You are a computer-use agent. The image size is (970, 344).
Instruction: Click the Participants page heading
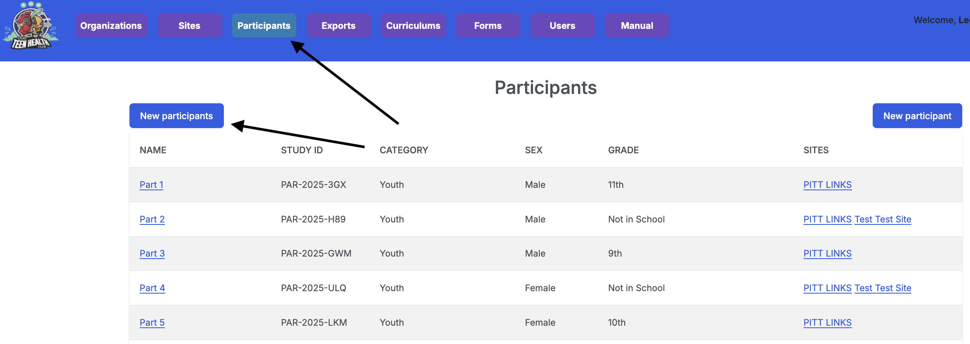(x=545, y=87)
